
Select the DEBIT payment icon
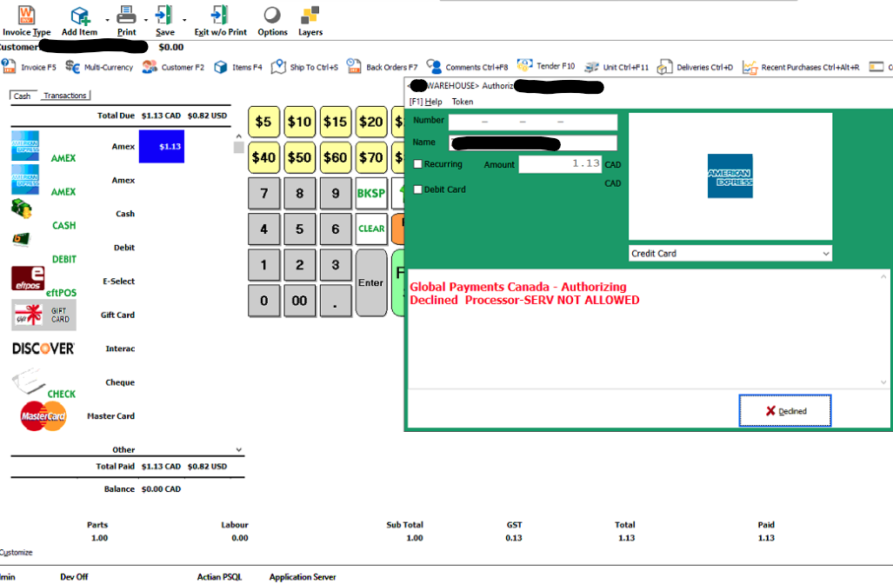click(x=21, y=239)
